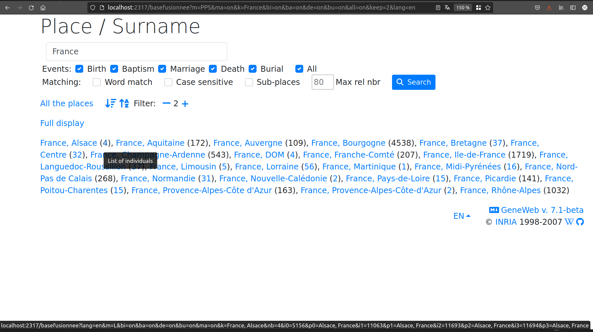Enable Word match option

pyautogui.click(x=97, y=82)
